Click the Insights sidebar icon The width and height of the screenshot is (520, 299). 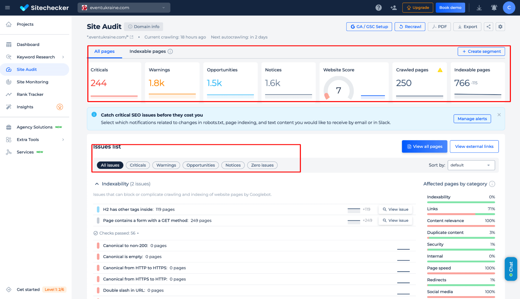tap(9, 107)
